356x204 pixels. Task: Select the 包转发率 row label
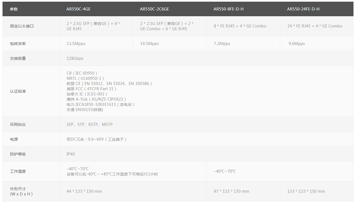18,44
